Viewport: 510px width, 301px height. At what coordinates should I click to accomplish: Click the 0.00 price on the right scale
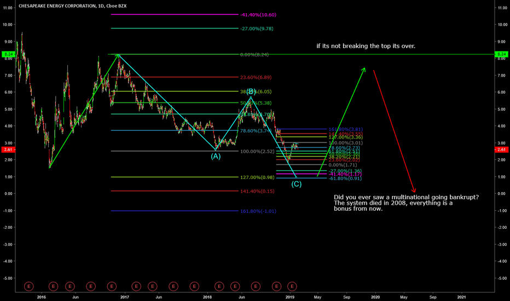(x=502, y=194)
